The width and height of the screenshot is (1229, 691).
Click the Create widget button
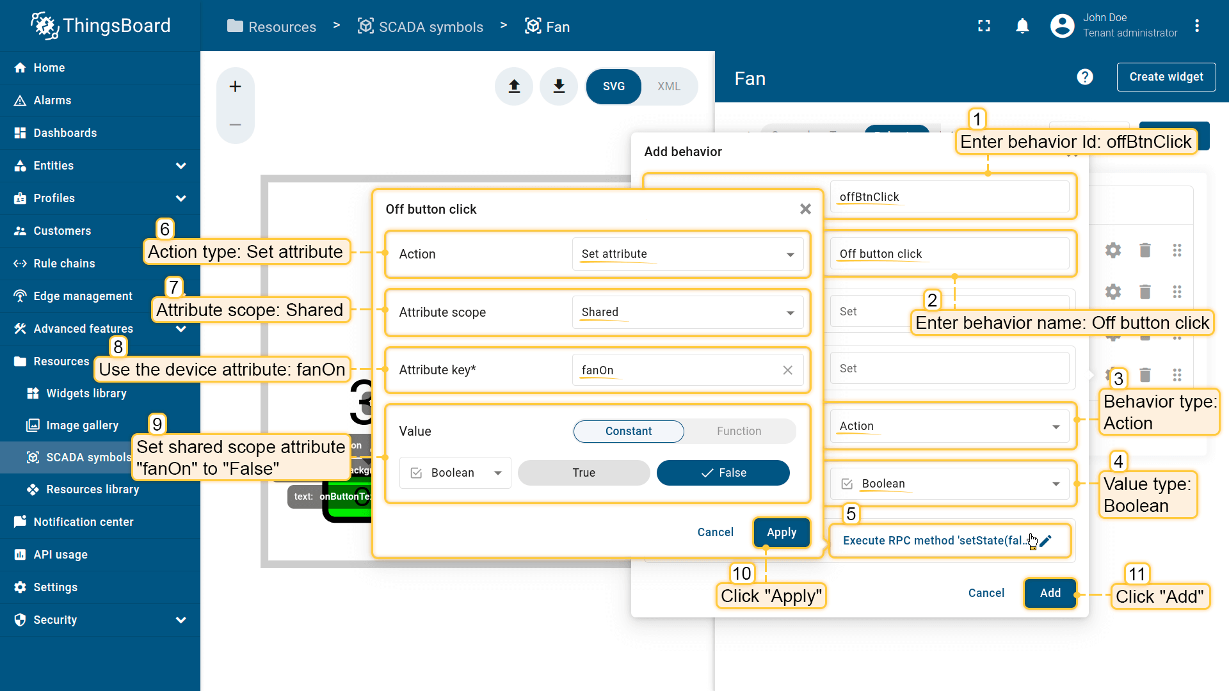click(1166, 77)
